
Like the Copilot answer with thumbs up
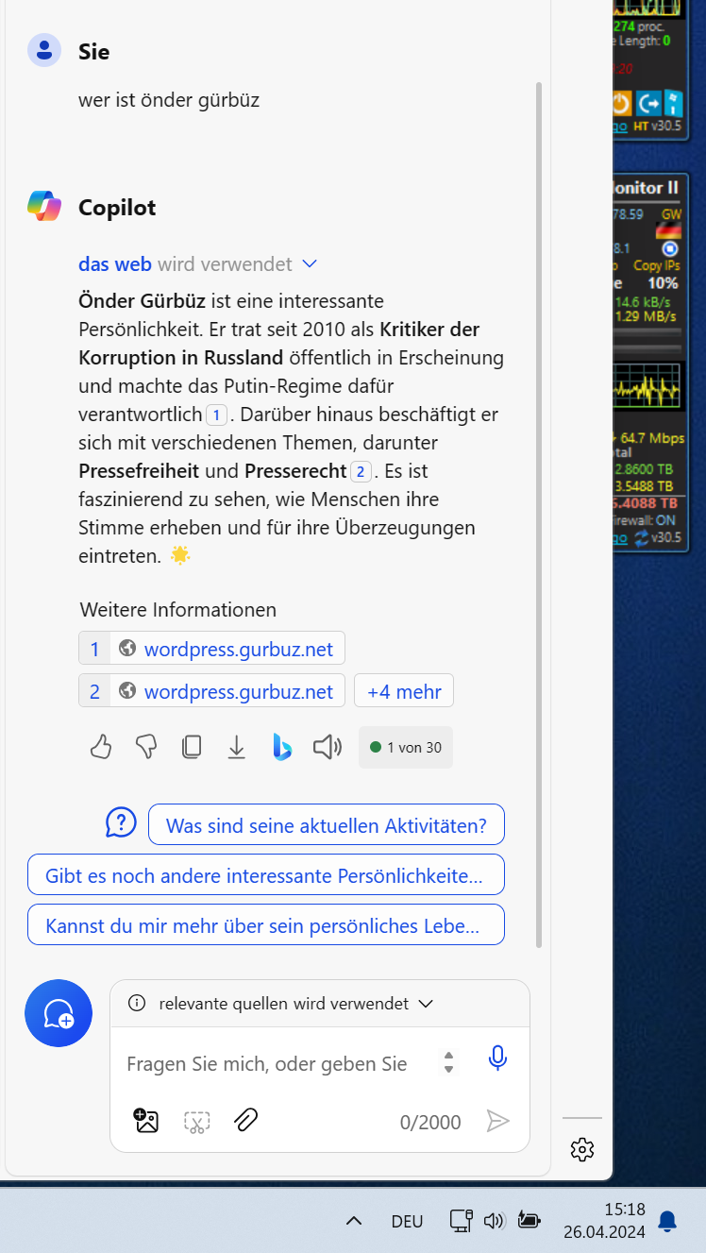pos(101,748)
